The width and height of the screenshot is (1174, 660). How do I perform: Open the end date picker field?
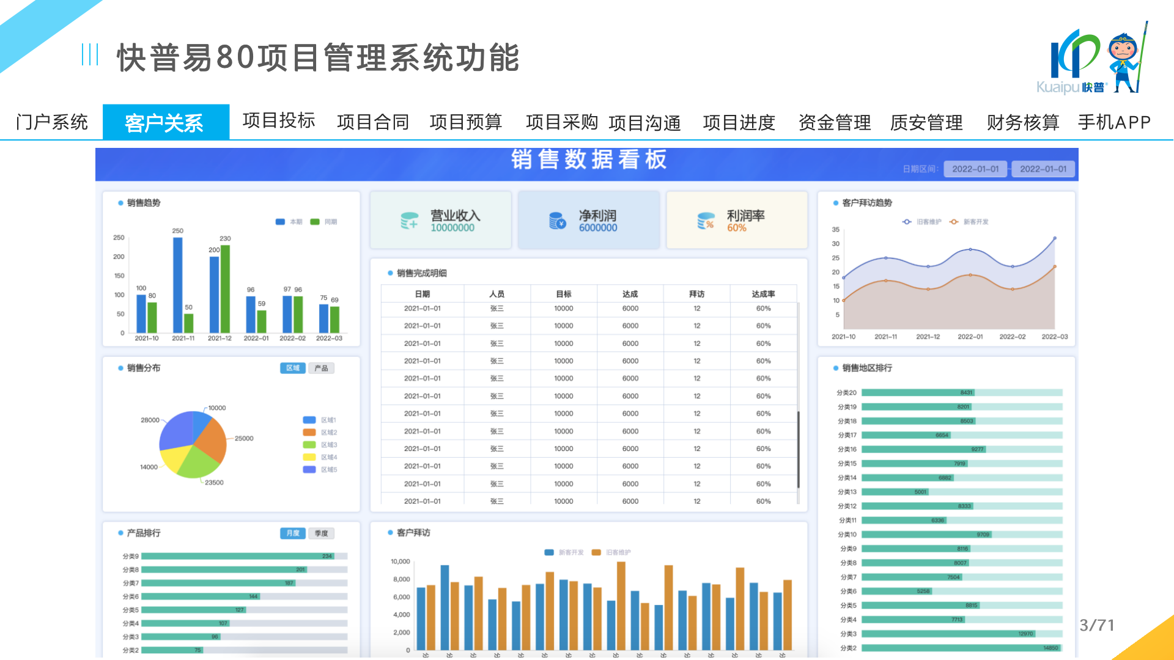coord(1043,169)
